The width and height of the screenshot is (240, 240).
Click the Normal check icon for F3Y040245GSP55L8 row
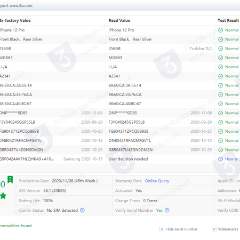click(220, 122)
